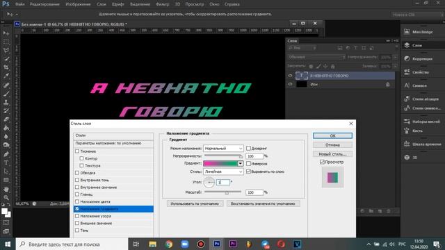Open the gradient picker dropdown arrow
Screen dimensions: 445x250
click(241, 164)
